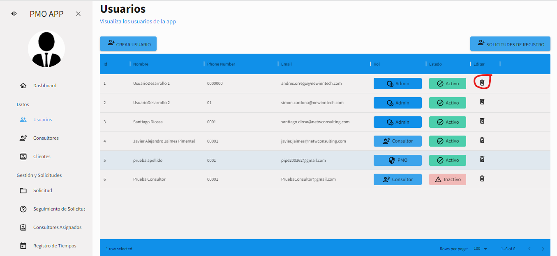Go to next page arrow

543,249
